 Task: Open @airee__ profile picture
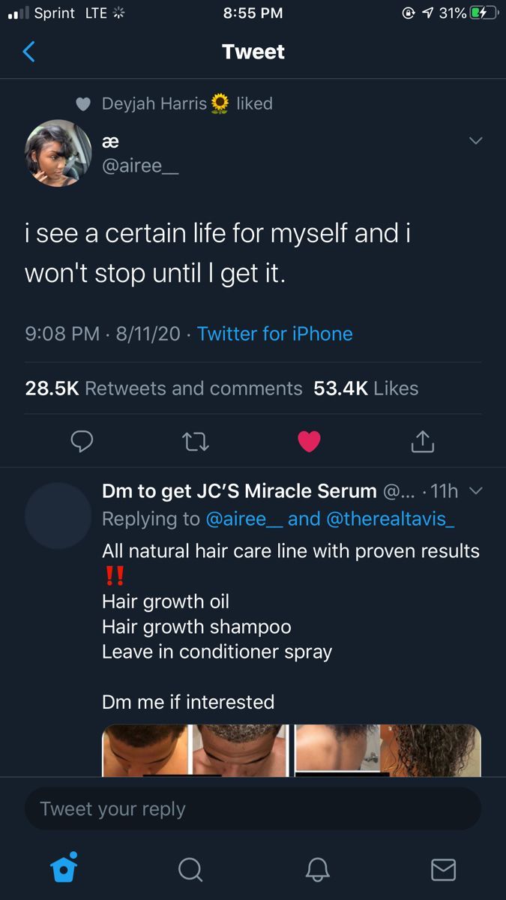[58, 153]
